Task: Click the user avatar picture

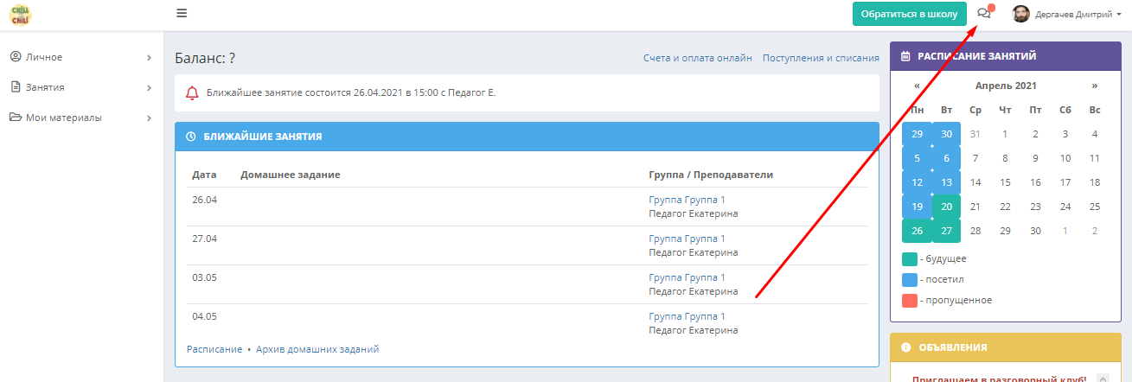Action: (1022, 14)
